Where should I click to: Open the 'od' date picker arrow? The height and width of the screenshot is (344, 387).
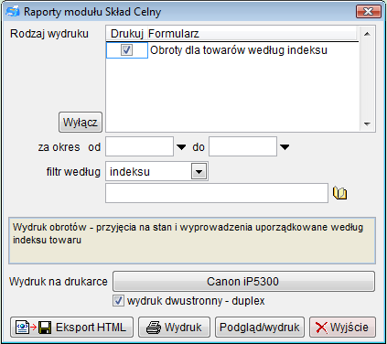(181, 147)
